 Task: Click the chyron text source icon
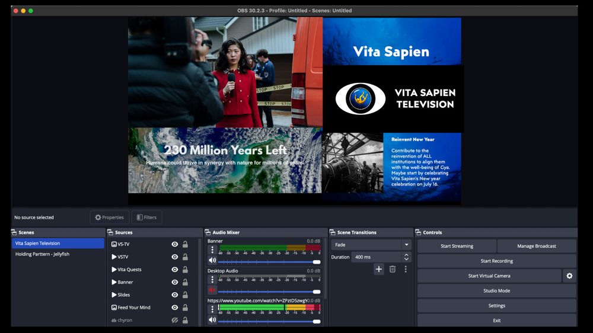114,320
